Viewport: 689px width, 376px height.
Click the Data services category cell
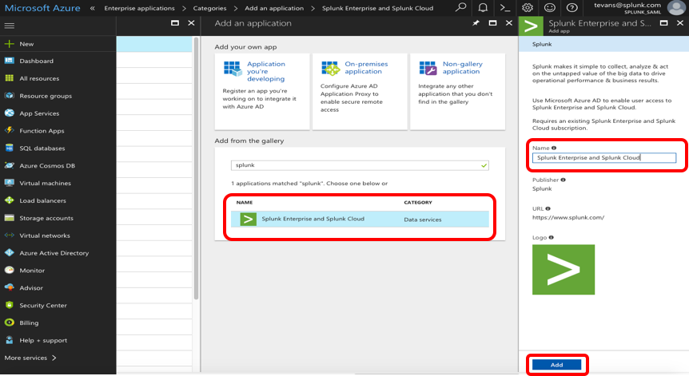pyautogui.click(x=422, y=220)
